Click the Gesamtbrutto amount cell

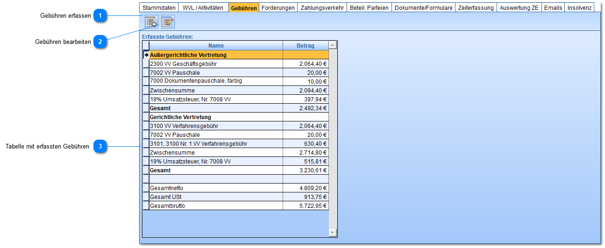306,206
